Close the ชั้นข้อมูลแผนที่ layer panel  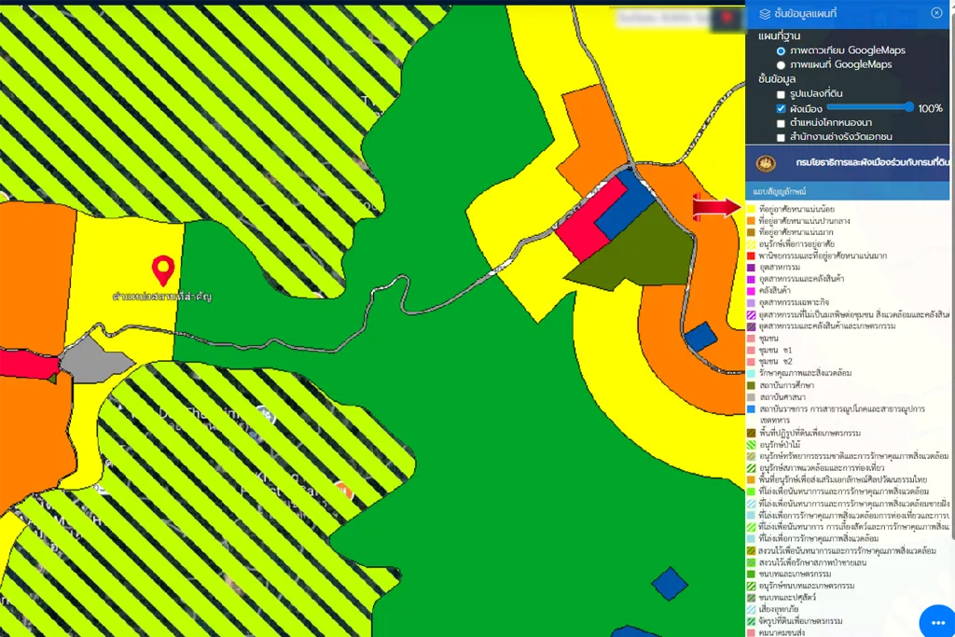(936, 12)
